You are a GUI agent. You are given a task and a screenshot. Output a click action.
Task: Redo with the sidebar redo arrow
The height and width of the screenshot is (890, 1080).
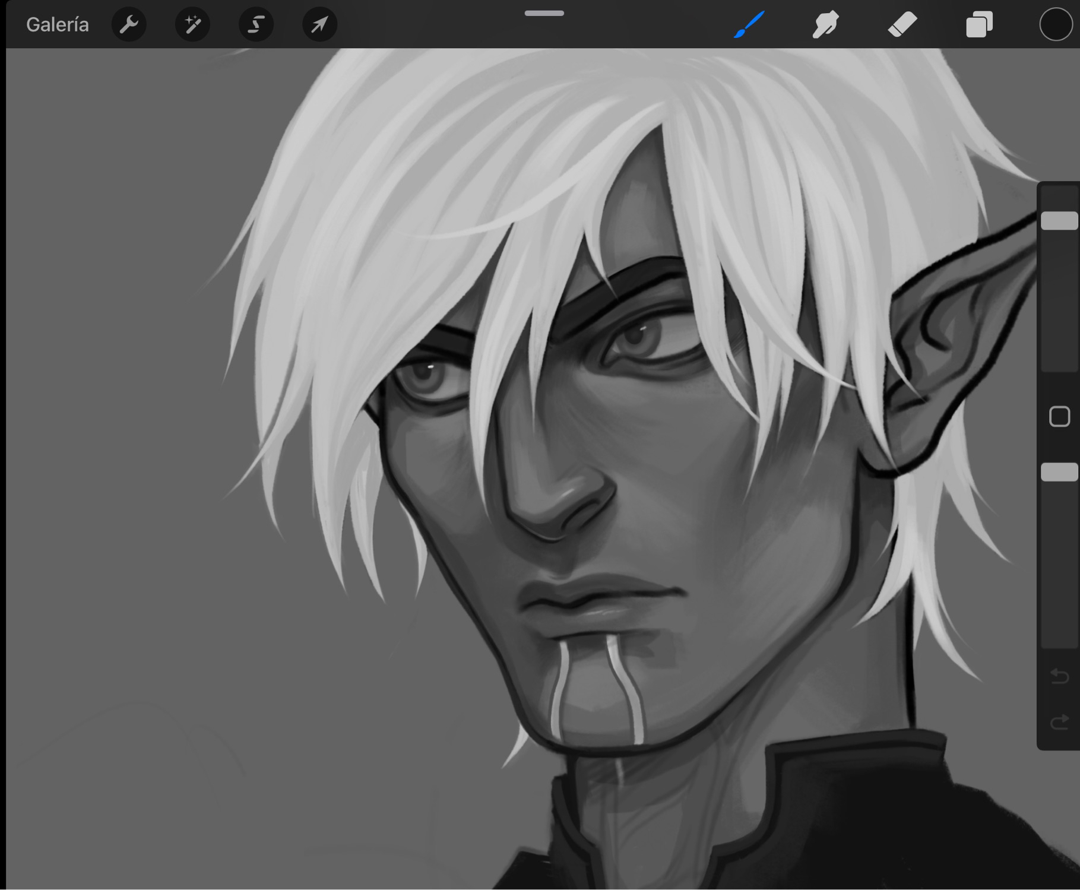[x=1060, y=722]
